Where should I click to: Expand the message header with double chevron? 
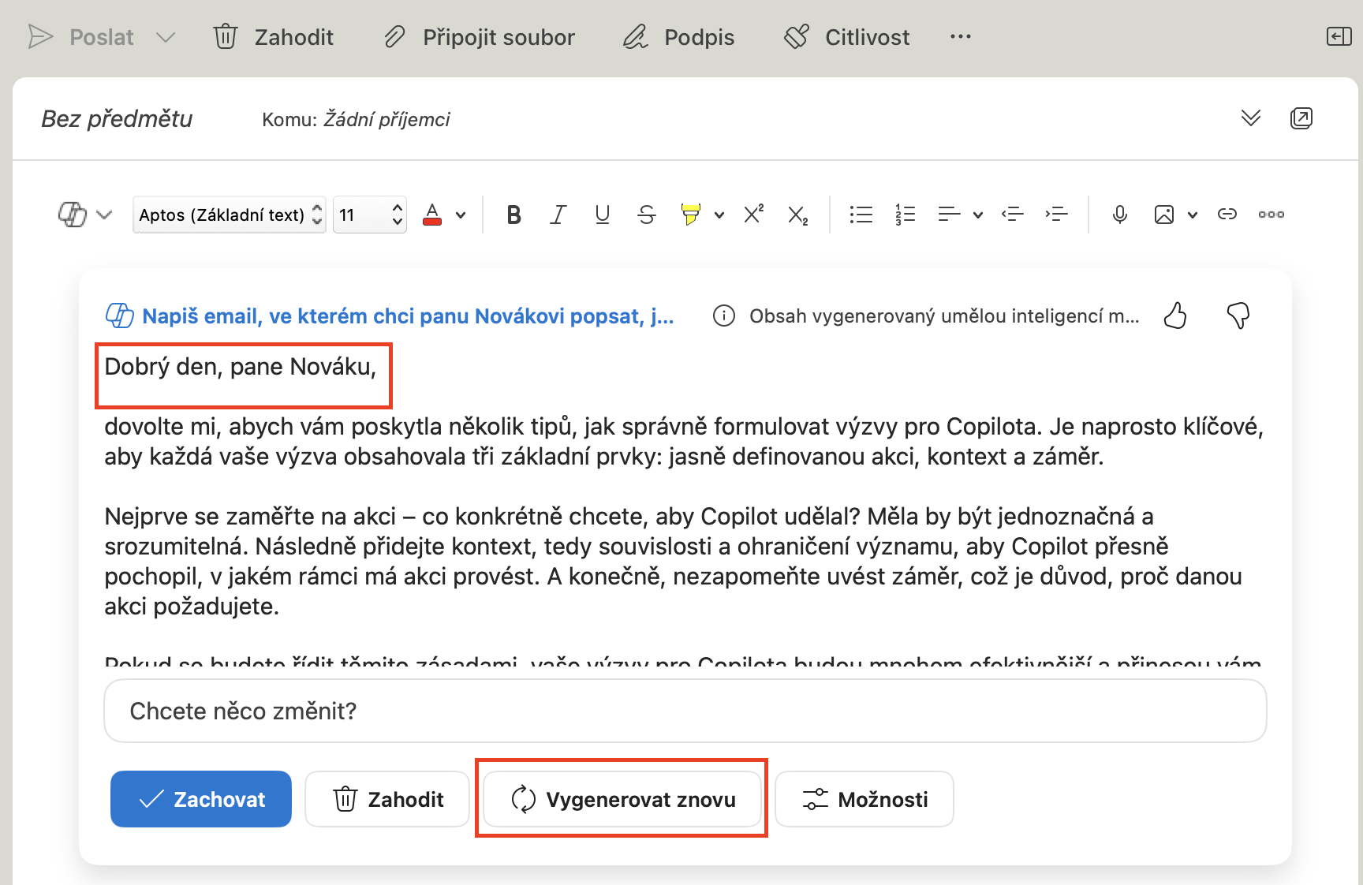tap(1251, 118)
